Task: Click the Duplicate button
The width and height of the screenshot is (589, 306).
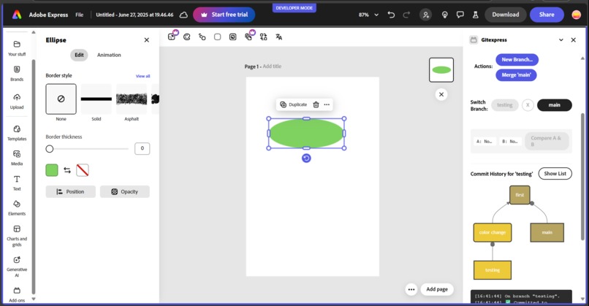Action: point(293,104)
